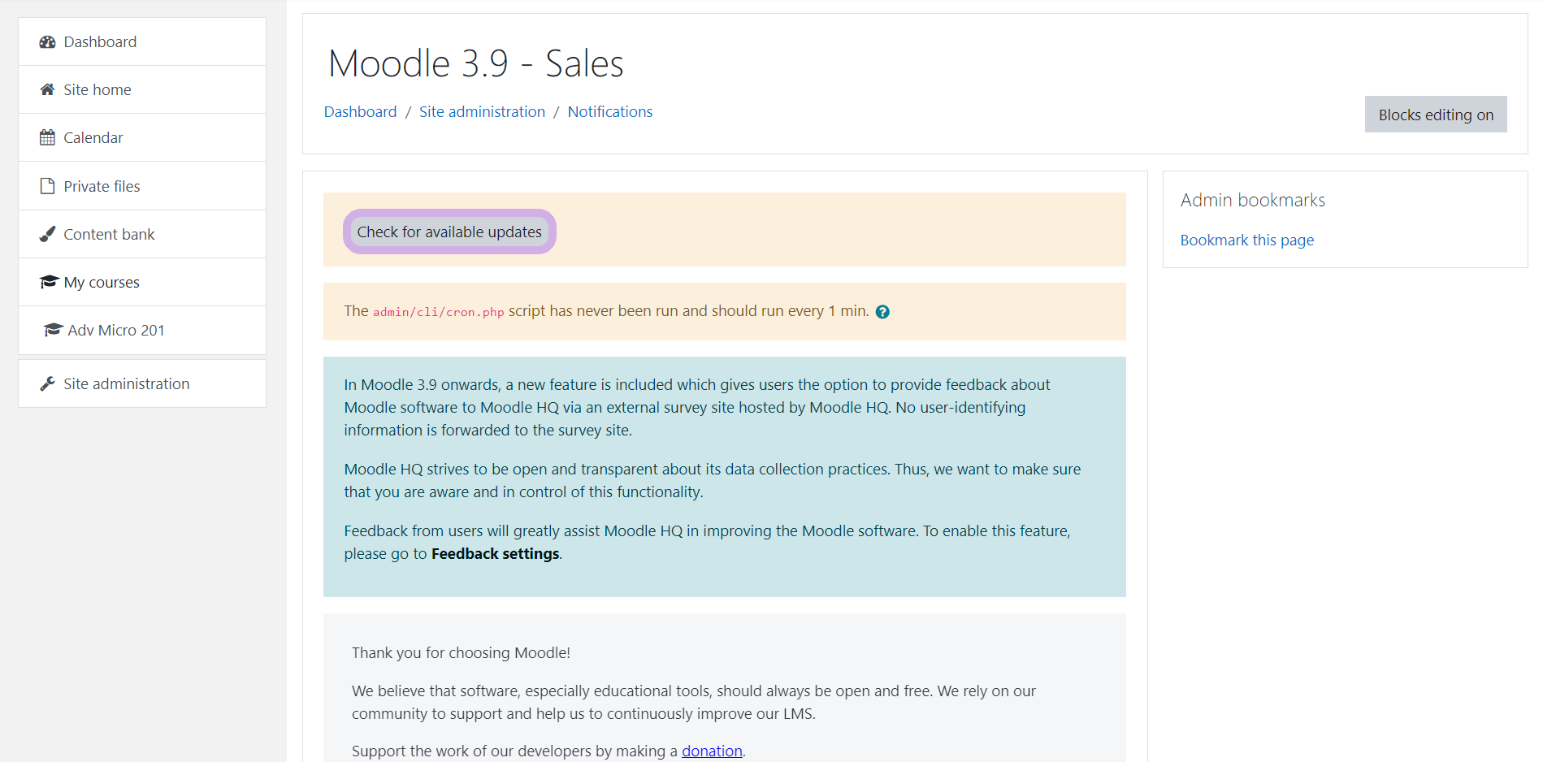This screenshot has width=1543, height=762.
Task: Follow the donation link
Action: pos(712,751)
